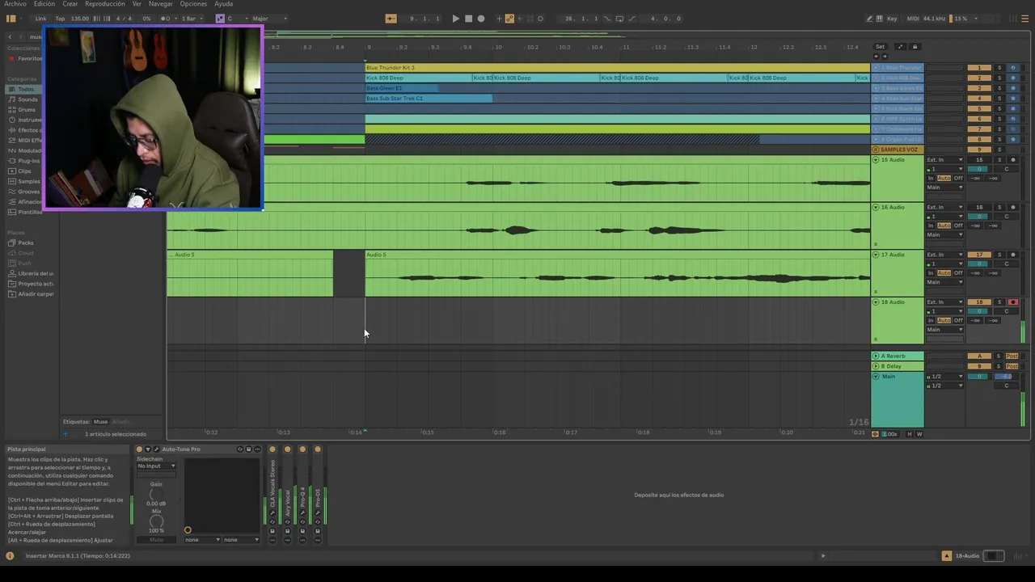Click the MIDI map mode button
This screenshot has height=582, width=1035.
pyautogui.click(x=914, y=19)
